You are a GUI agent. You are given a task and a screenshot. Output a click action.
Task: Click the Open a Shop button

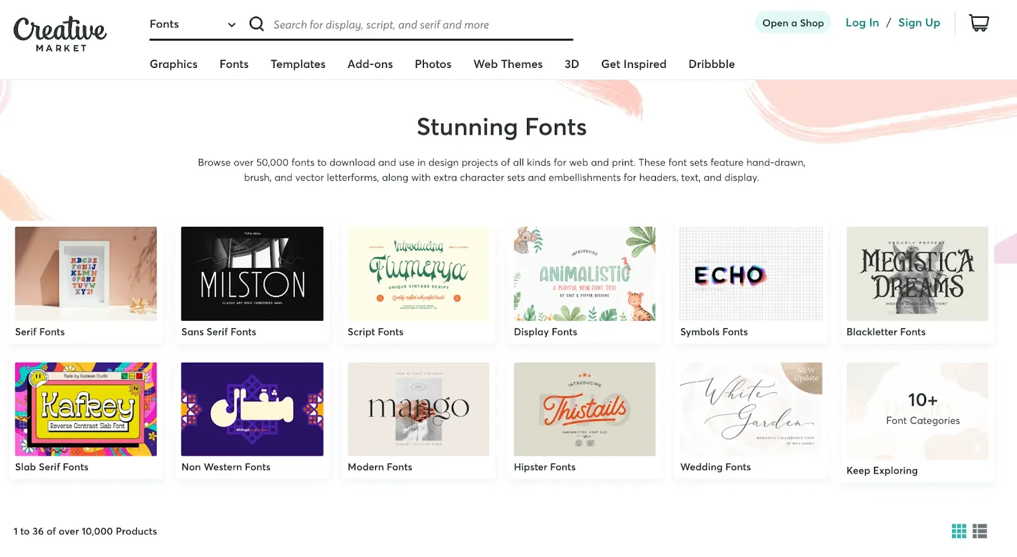pos(793,23)
